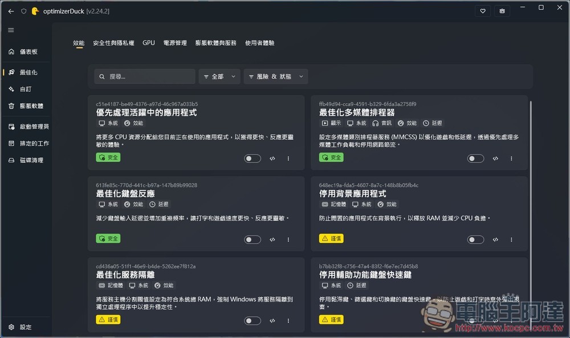Click 音訊 tag on 最佳化多媒體排程器 card

[382, 123]
